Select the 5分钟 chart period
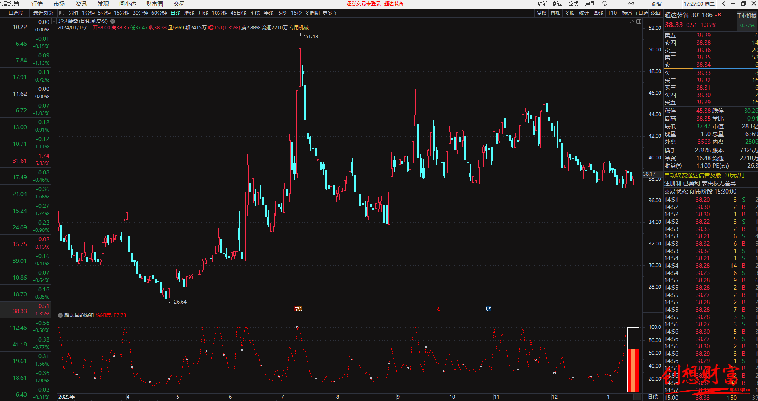 click(x=104, y=13)
